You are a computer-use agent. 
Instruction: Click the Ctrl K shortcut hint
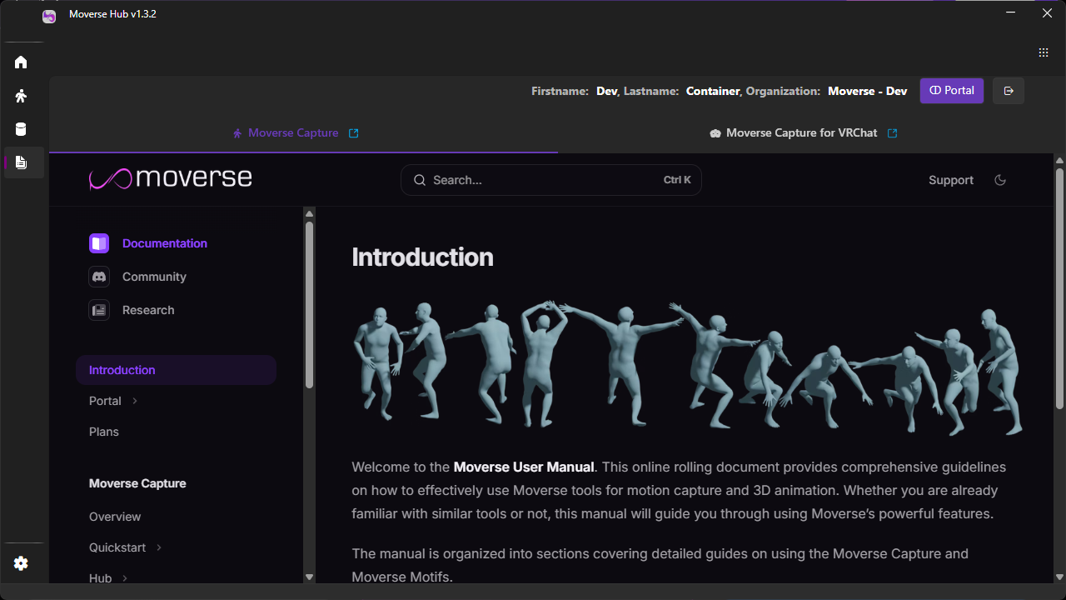[x=677, y=180]
